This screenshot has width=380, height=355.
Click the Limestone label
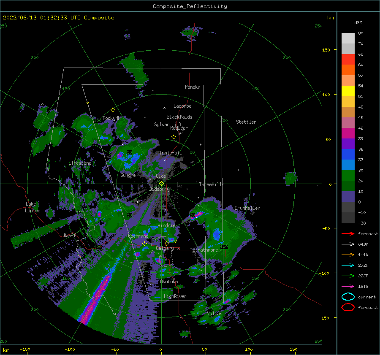(x=80, y=163)
